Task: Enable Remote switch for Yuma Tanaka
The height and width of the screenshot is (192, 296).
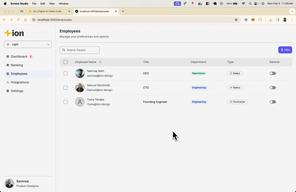Action: 272,102
